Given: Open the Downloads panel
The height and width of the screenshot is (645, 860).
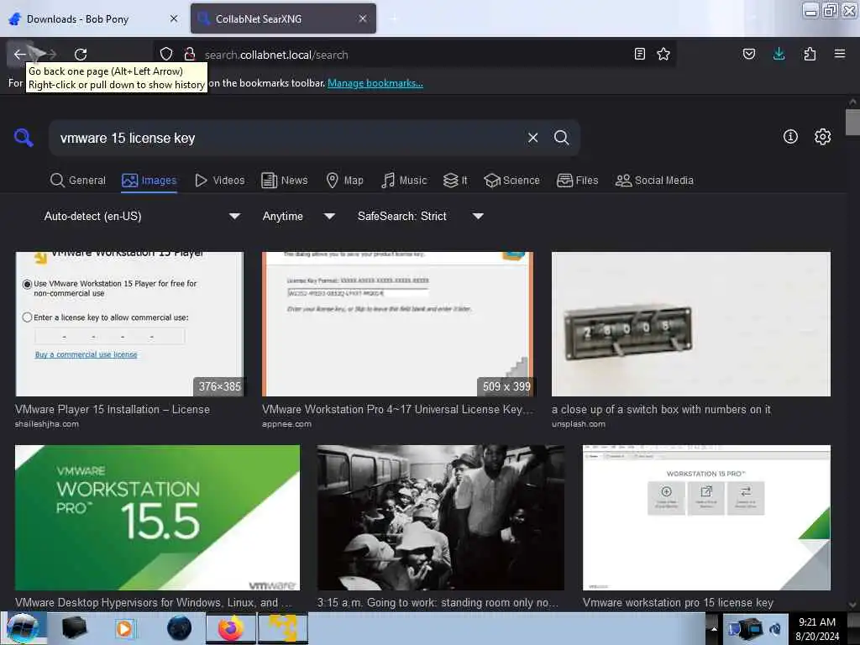Looking at the screenshot, I should (x=779, y=54).
